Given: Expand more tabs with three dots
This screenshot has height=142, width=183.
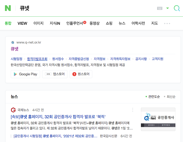Looking at the screenshot, I should (167, 23).
